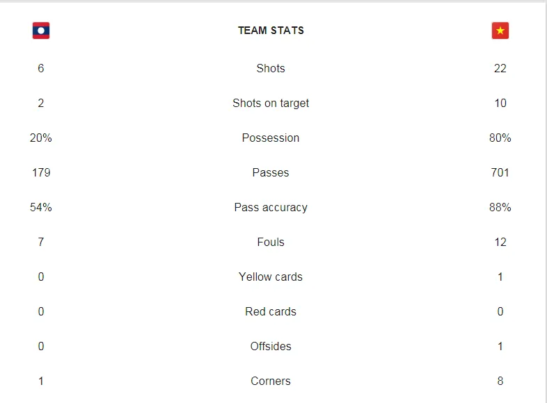Select Vietnam's 80% possession value

500,138
